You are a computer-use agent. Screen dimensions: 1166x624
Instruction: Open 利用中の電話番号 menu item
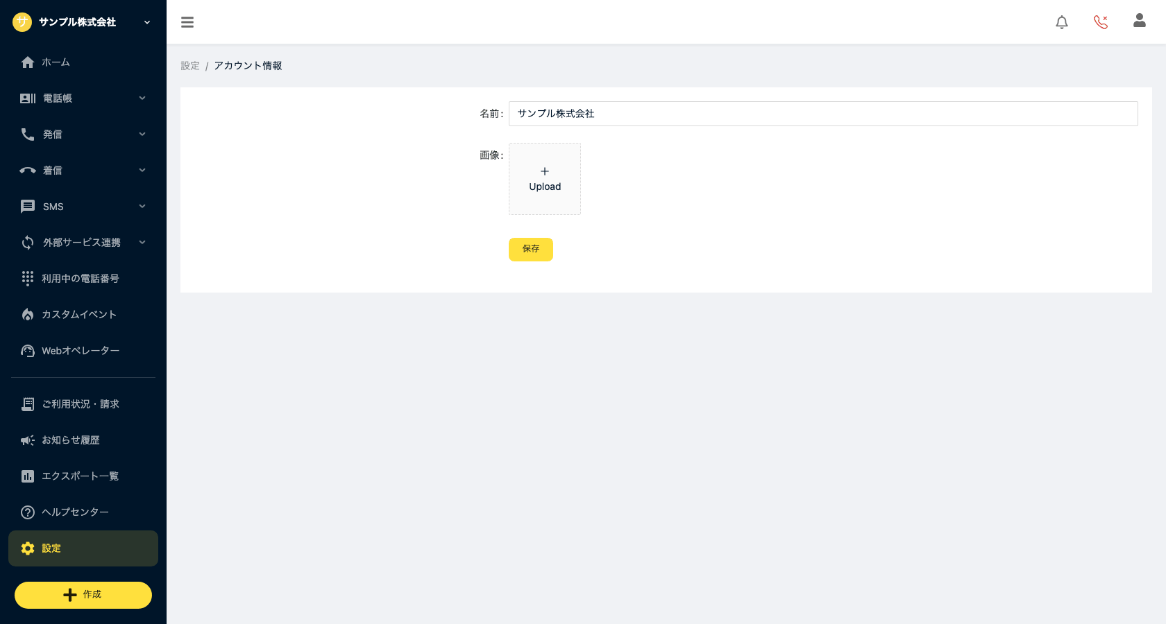83,279
